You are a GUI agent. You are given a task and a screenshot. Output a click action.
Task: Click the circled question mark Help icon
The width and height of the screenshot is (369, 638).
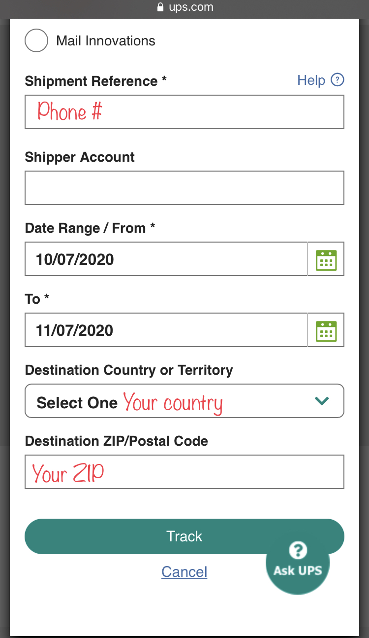point(337,80)
